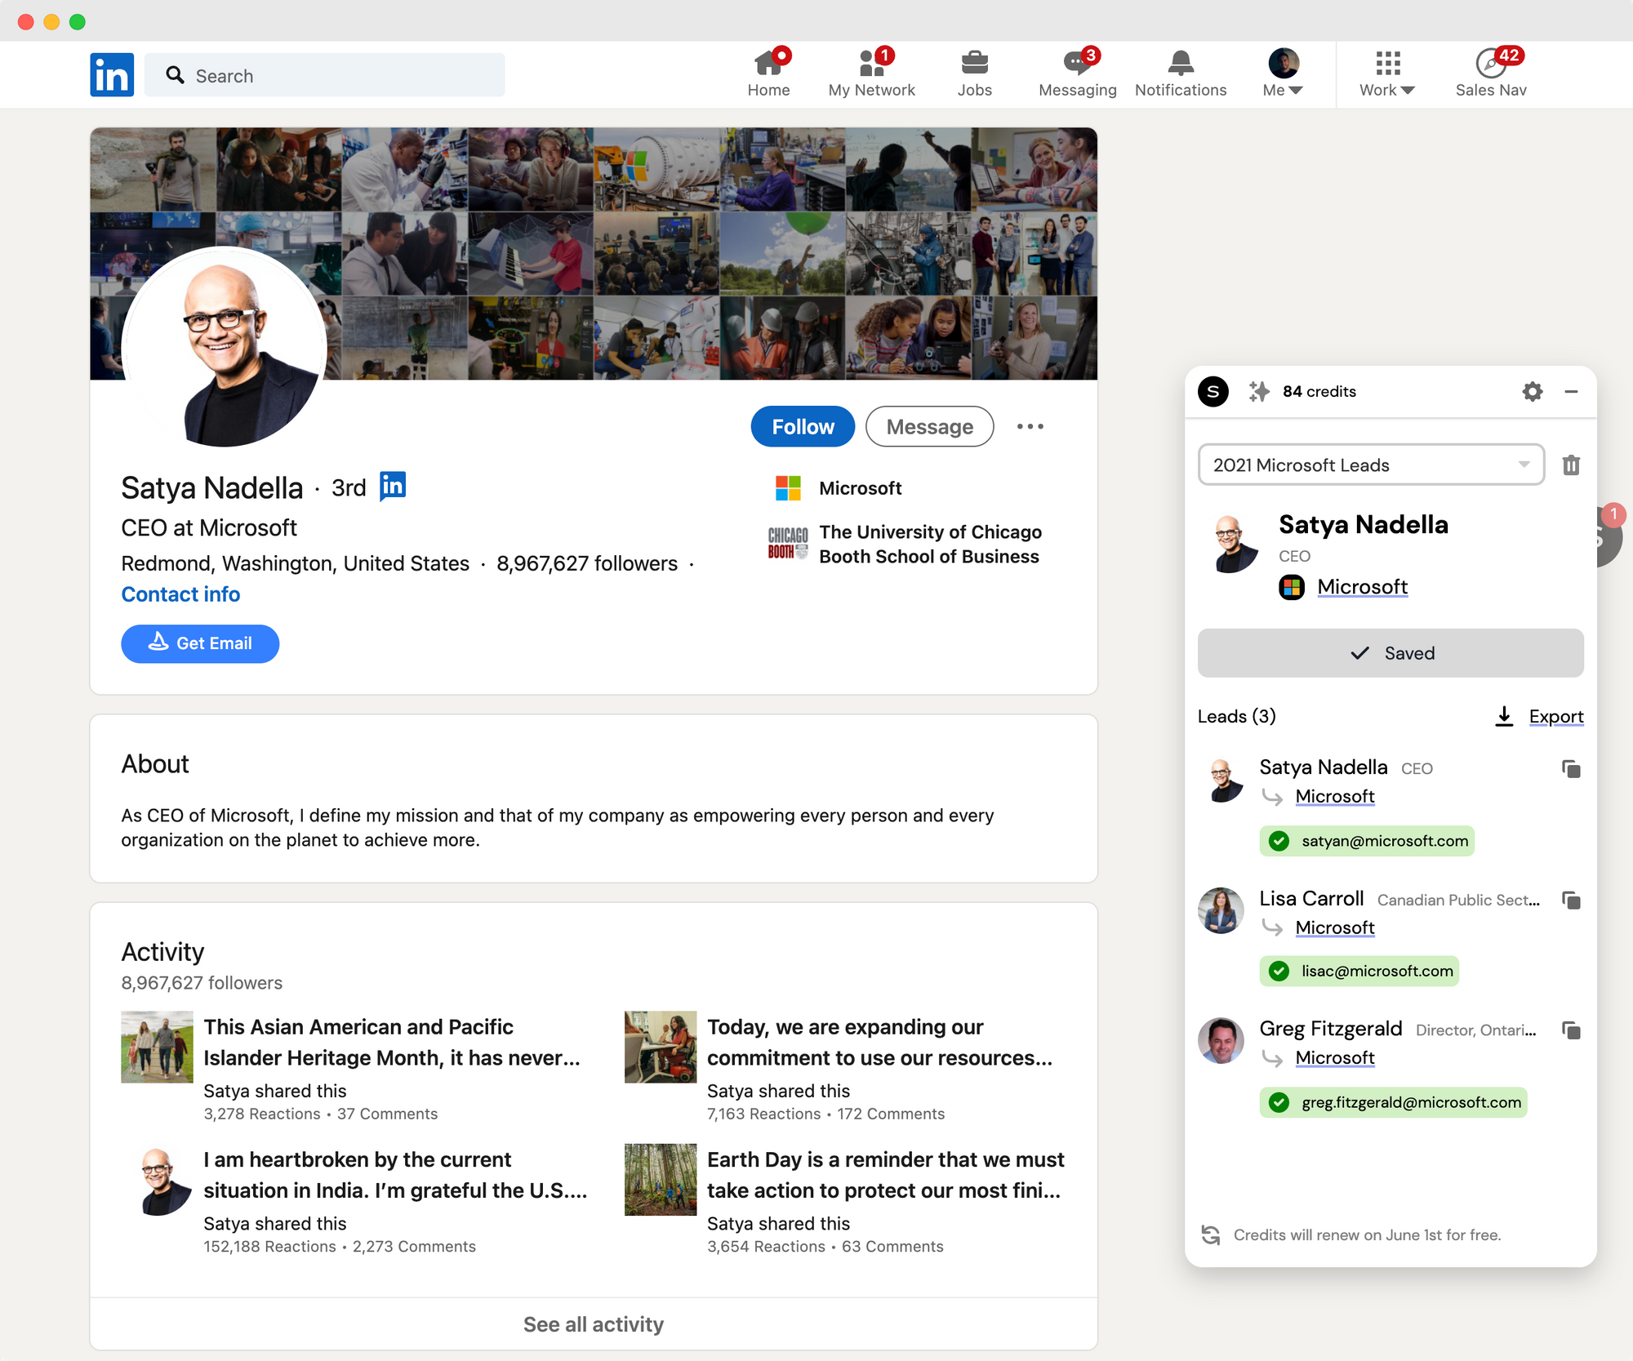Click the Follow button
This screenshot has width=1633, height=1361.
tap(802, 427)
